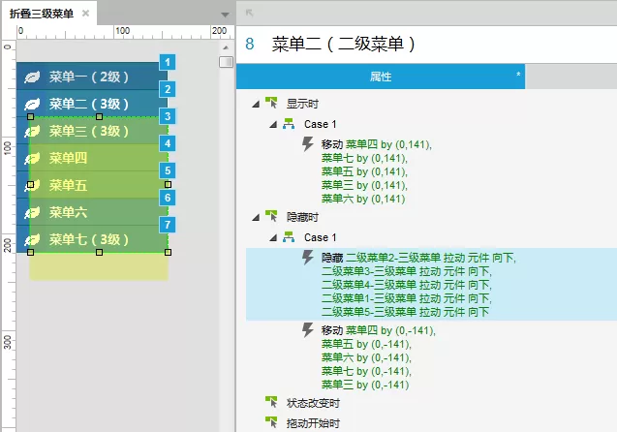Select Case 1 label under 显示时
The height and width of the screenshot is (432, 617).
pyautogui.click(x=321, y=124)
